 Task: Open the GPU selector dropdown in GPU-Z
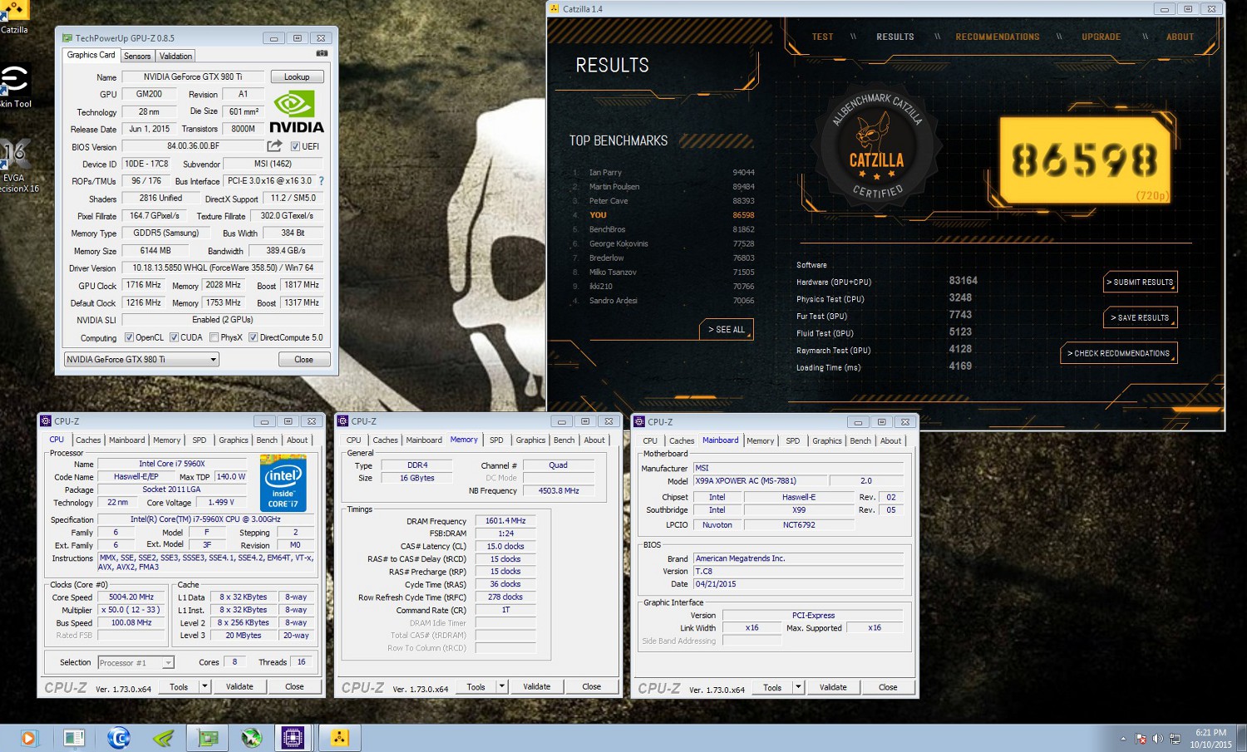point(141,359)
